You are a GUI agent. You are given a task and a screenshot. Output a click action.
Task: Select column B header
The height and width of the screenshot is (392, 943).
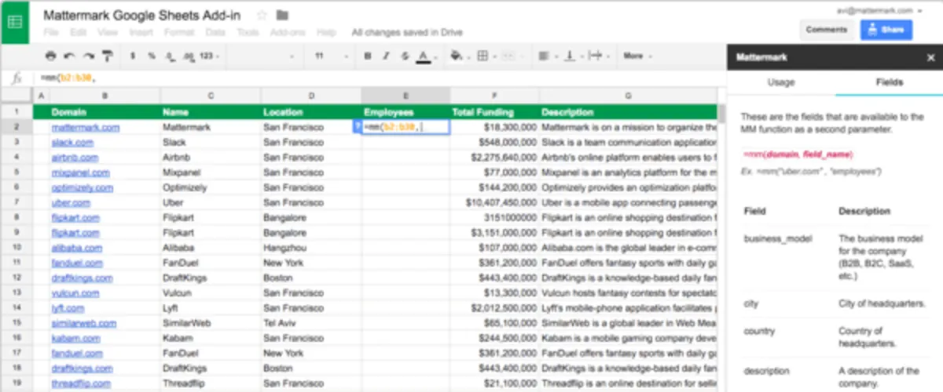tap(105, 96)
